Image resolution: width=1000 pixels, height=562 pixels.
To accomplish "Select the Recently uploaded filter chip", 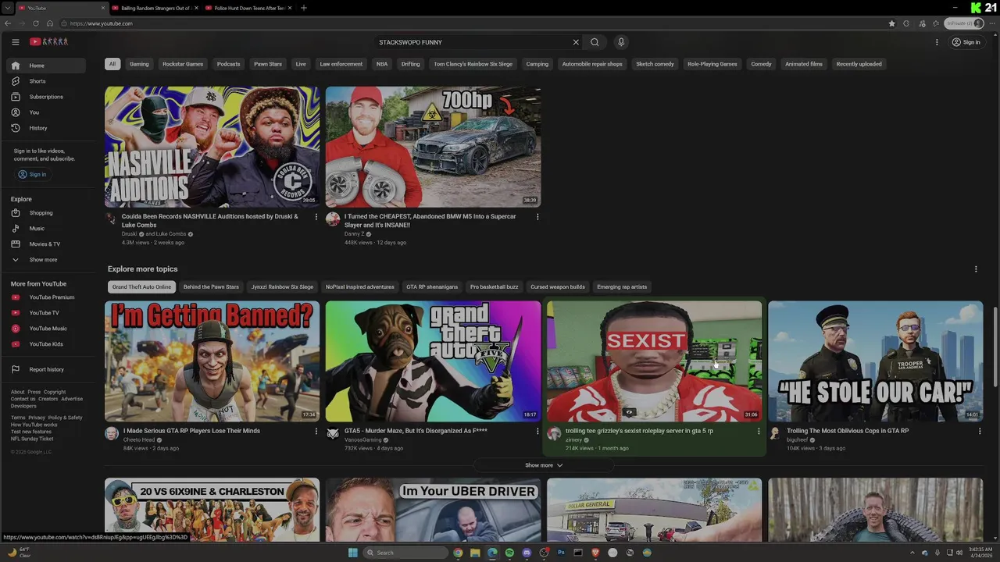I will tap(859, 64).
